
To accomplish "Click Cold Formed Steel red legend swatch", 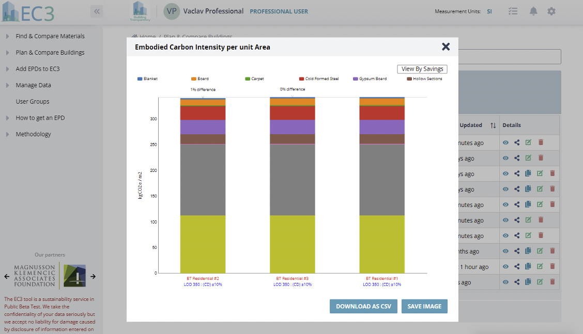I will tap(301, 79).
